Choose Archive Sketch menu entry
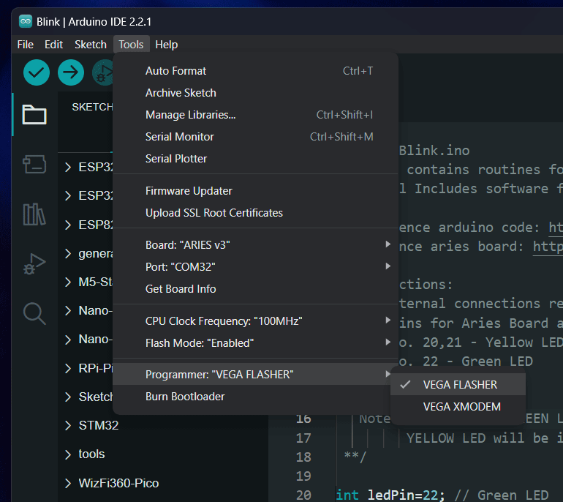Viewport: 563px width, 502px height. tap(256, 93)
